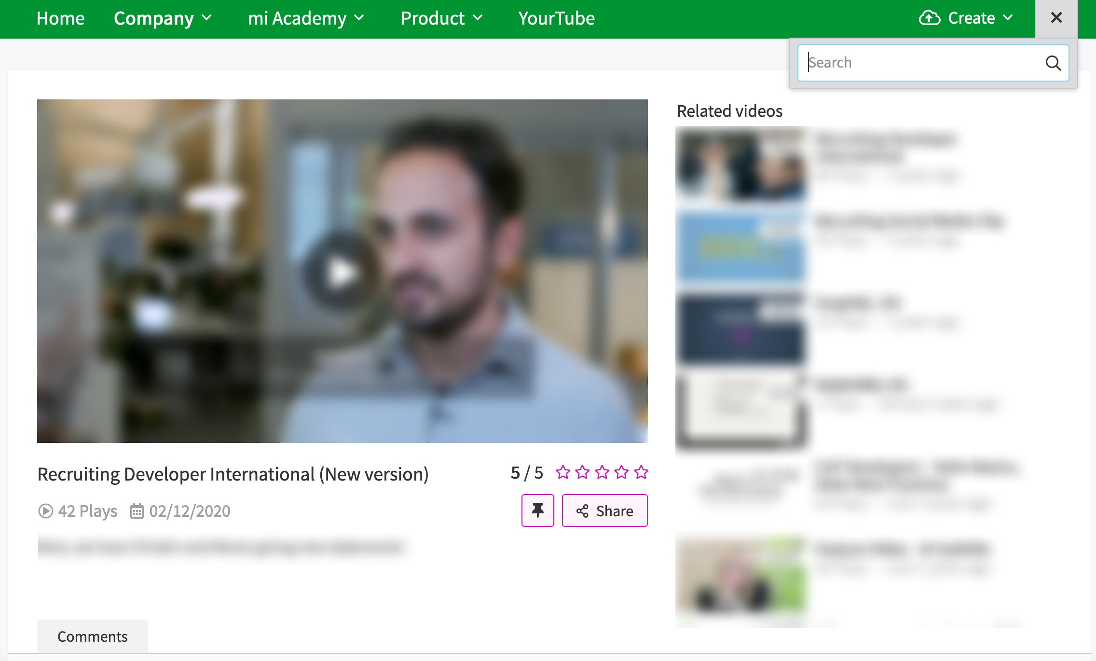Type in the search input field
Viewport: 1096px width, 661px height.
pyautogui.click(x=932, y=63)
